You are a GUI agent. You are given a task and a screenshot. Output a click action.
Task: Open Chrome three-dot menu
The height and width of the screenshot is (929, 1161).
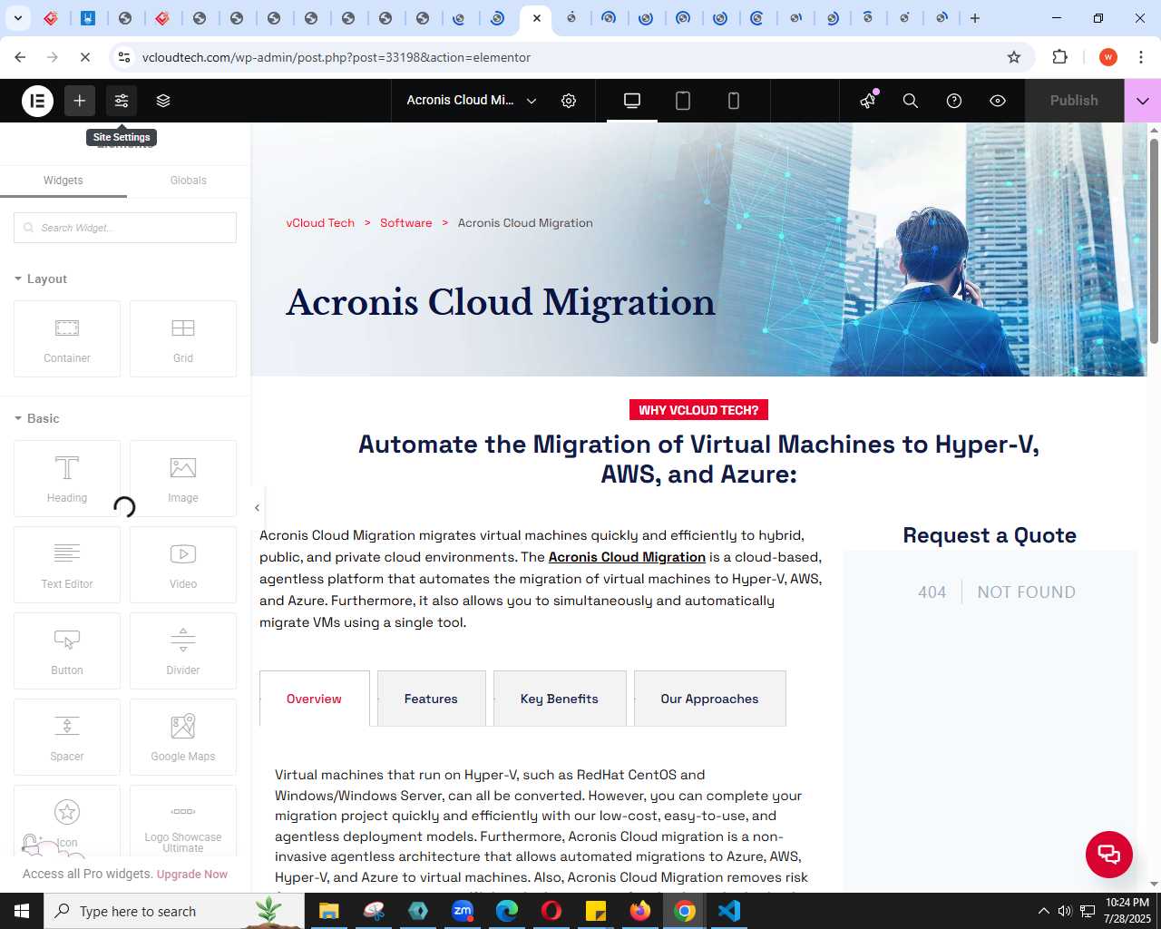(x=1141, y=57)
